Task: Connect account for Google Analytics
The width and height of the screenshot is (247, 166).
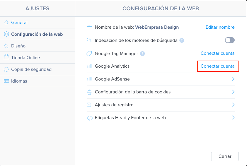Action: pyautogui.click(x=218, y=66)
